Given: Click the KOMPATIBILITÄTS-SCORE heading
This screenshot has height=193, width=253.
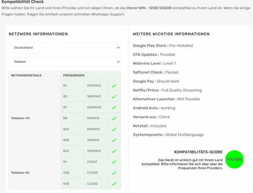Looking at the screenshot, I should tap(198, 152).
